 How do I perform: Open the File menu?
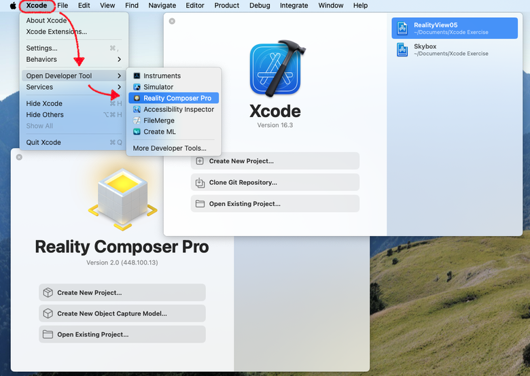tap(63, 5)
